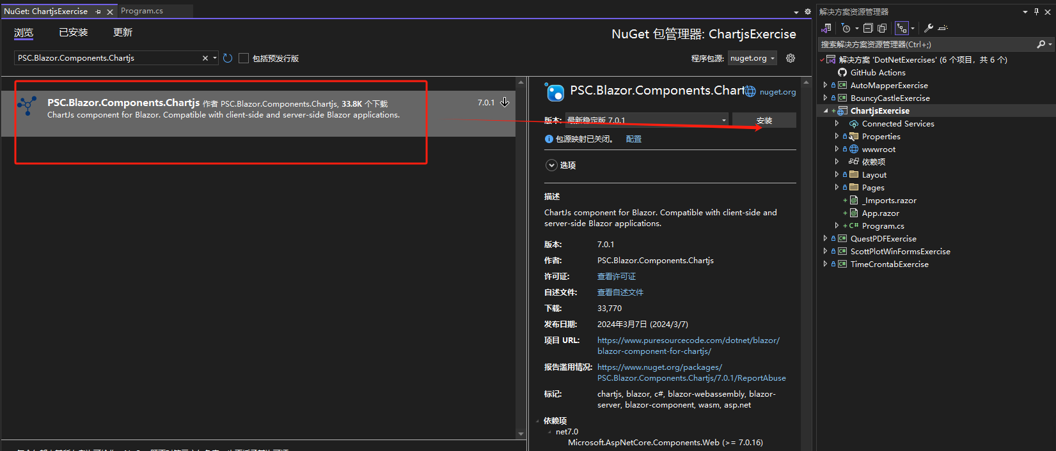Expand the Program.cs tree node

(x=837, y=225)
